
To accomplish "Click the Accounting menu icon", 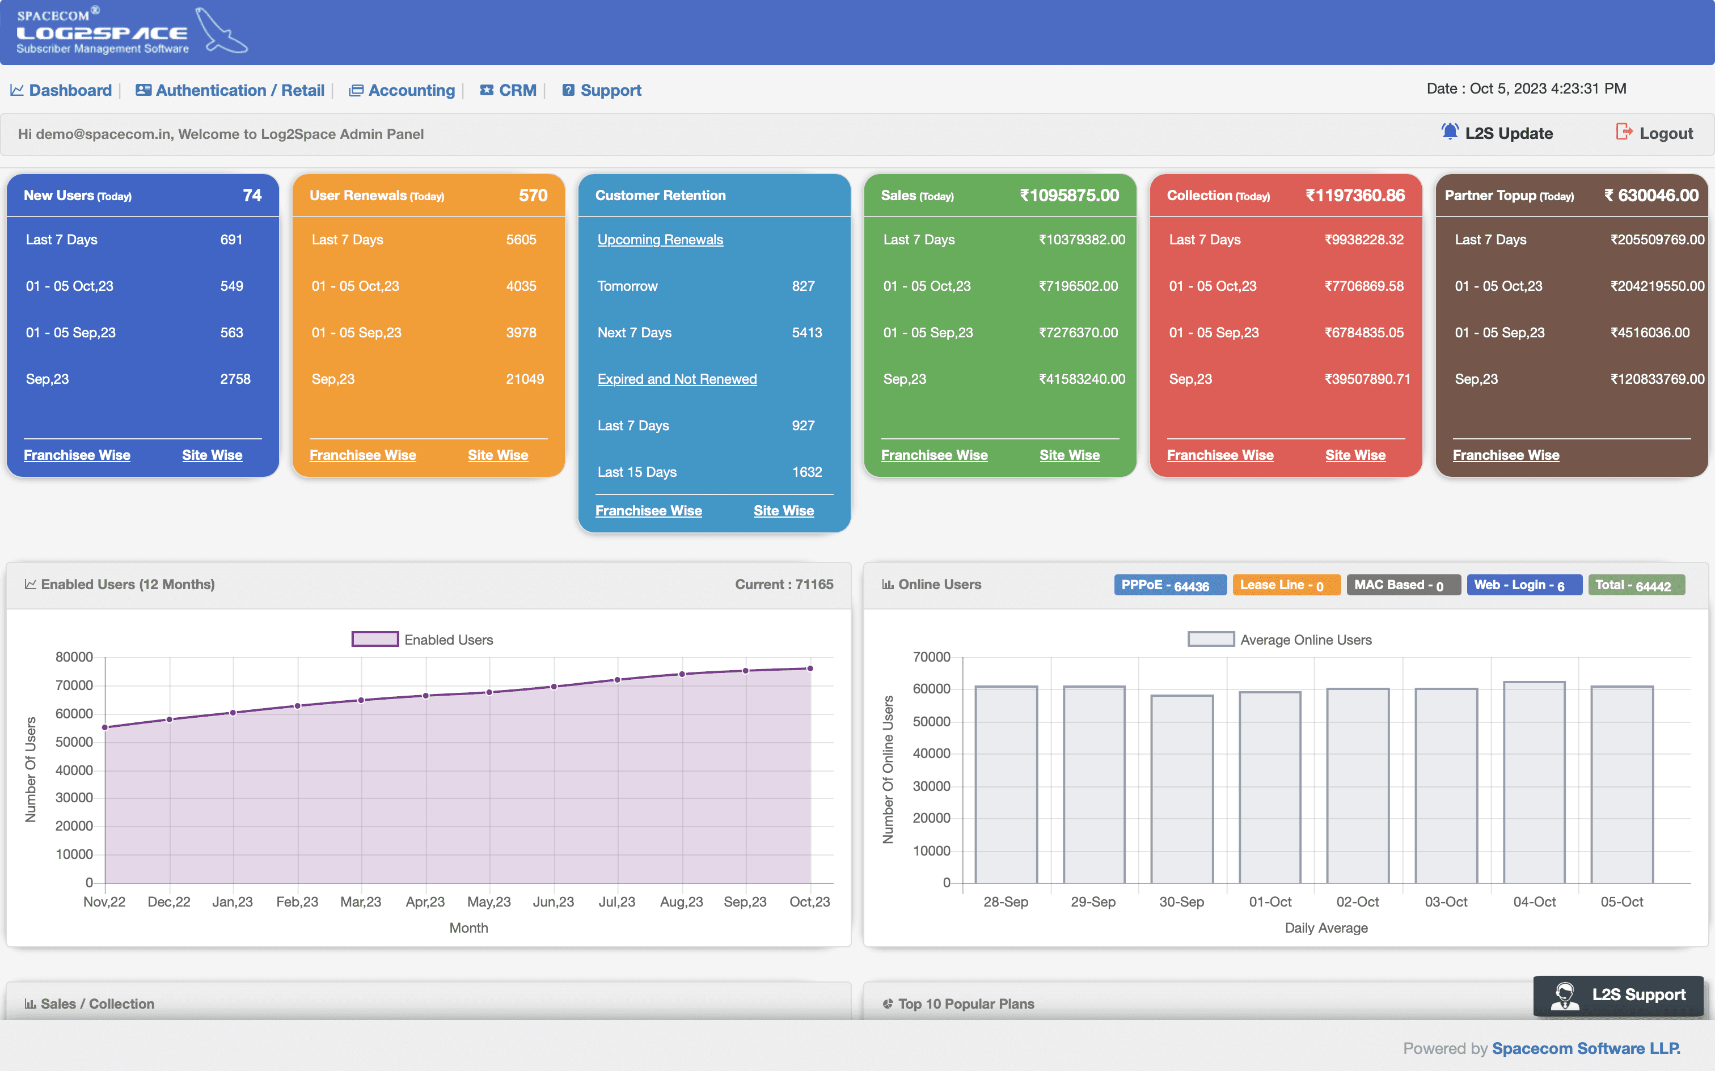I will tap(356, 91).
